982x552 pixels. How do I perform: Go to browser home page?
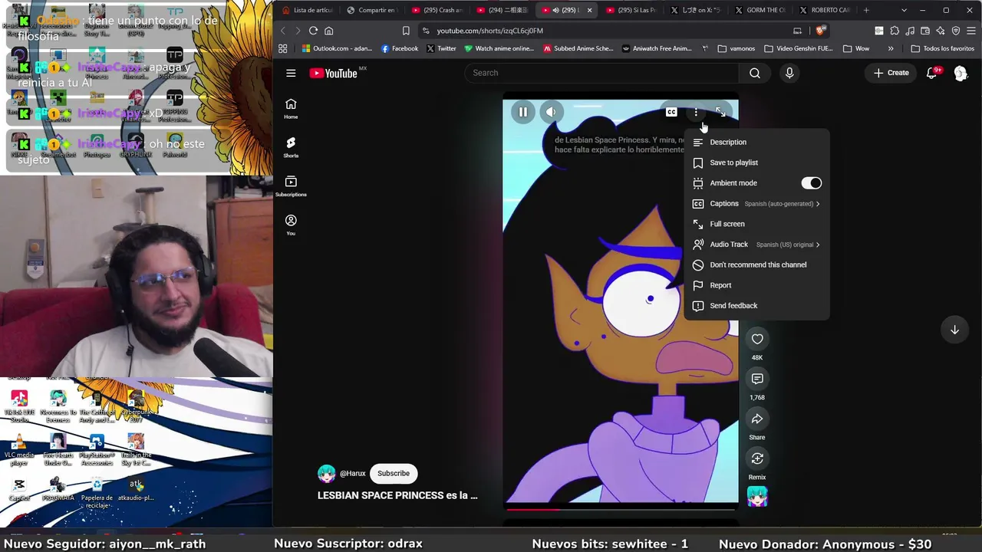pyautogui.click(x=329, y=31)
